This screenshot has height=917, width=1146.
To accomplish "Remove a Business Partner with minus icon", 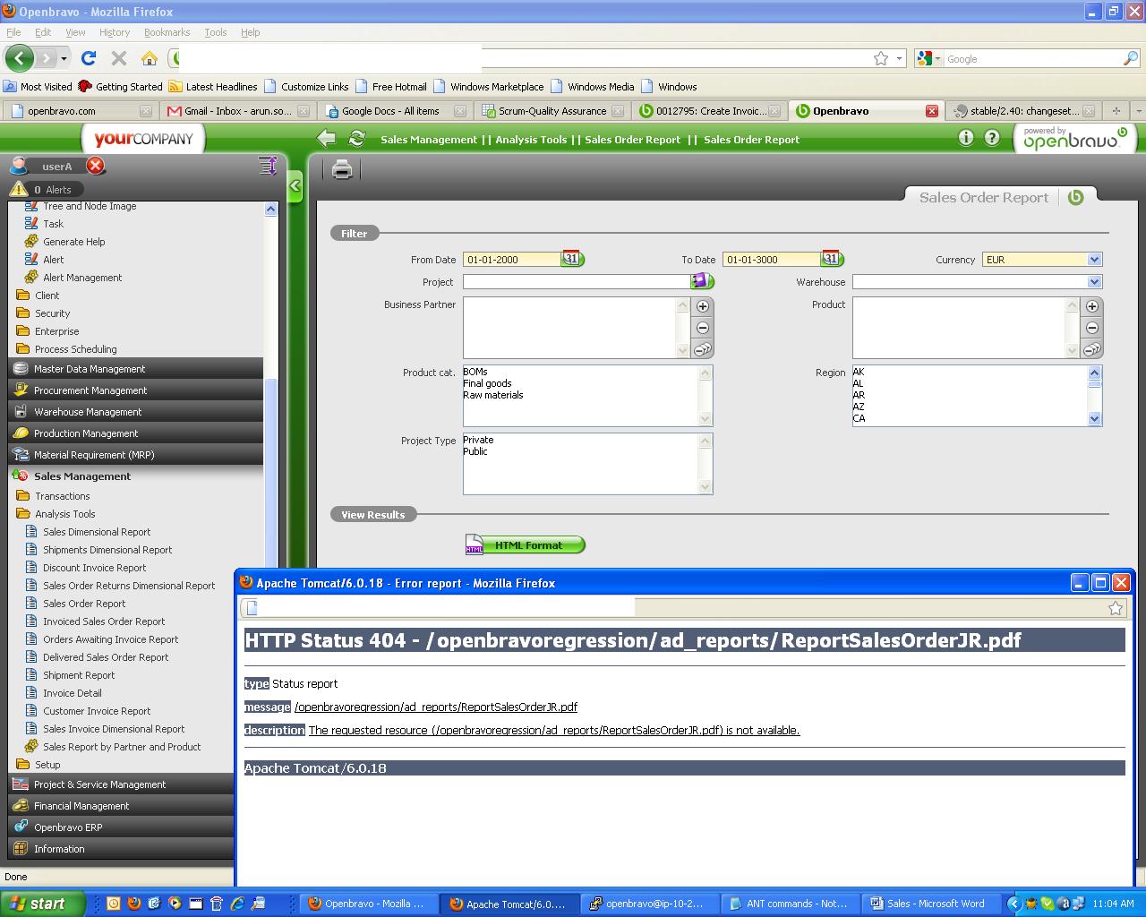I will tap(703, 328).
